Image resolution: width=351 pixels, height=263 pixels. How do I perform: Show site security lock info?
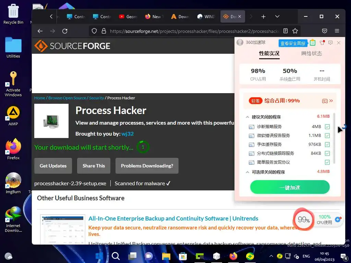(x=104, y=31)
